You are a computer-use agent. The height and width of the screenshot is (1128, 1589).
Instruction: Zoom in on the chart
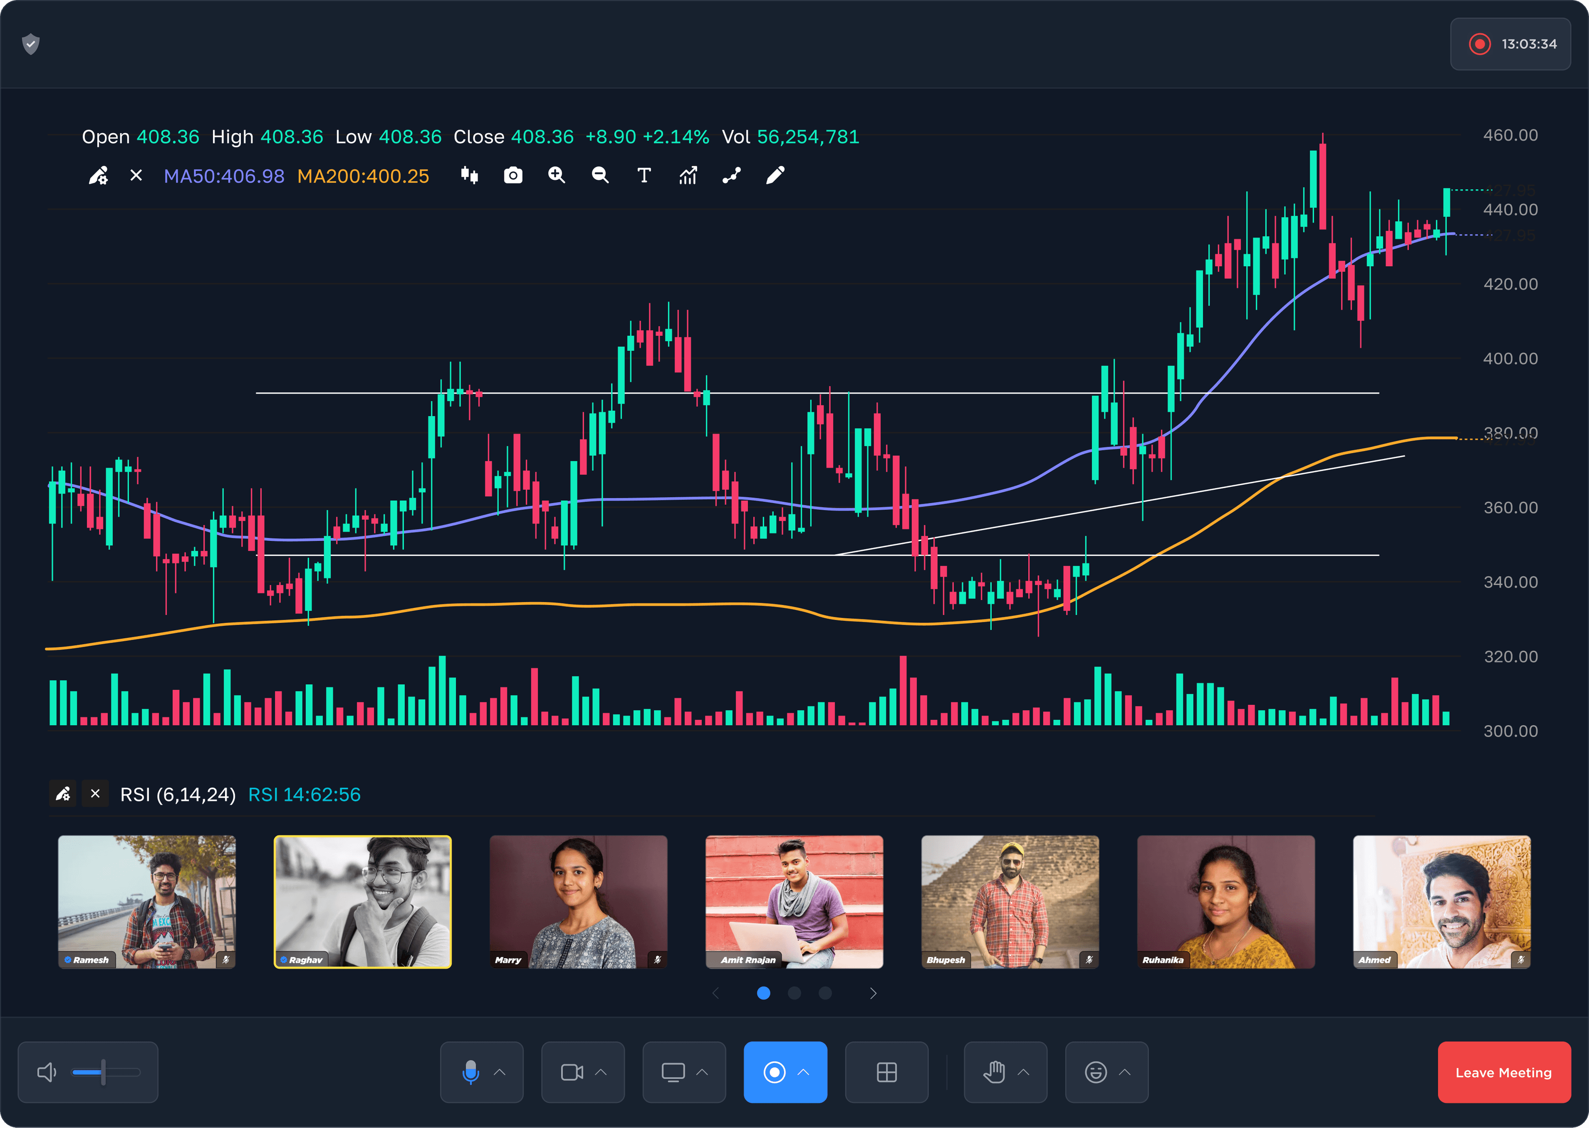coord(556,175)
